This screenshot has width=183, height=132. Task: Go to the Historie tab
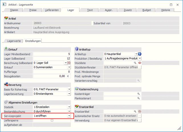[165, 10]
